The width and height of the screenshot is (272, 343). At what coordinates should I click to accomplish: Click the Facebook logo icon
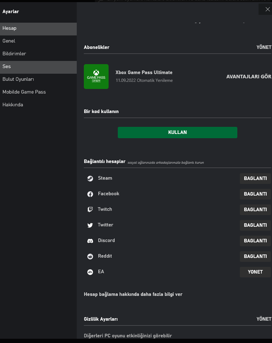pos(90,194)
